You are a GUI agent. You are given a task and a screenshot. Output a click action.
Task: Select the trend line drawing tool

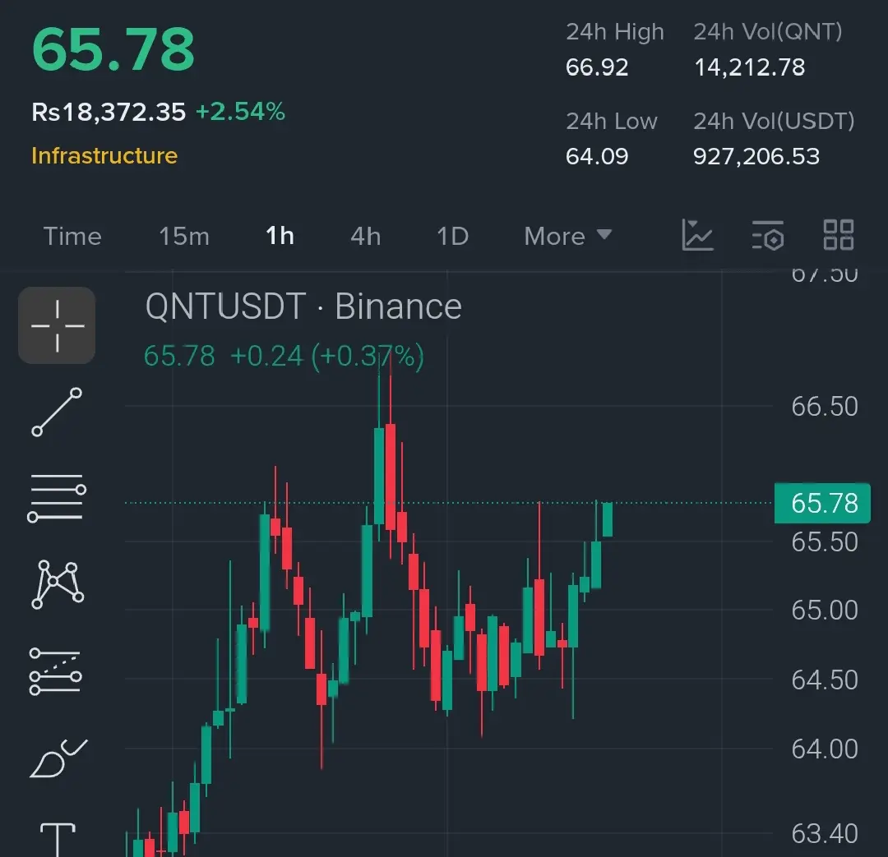click(57, 412)
